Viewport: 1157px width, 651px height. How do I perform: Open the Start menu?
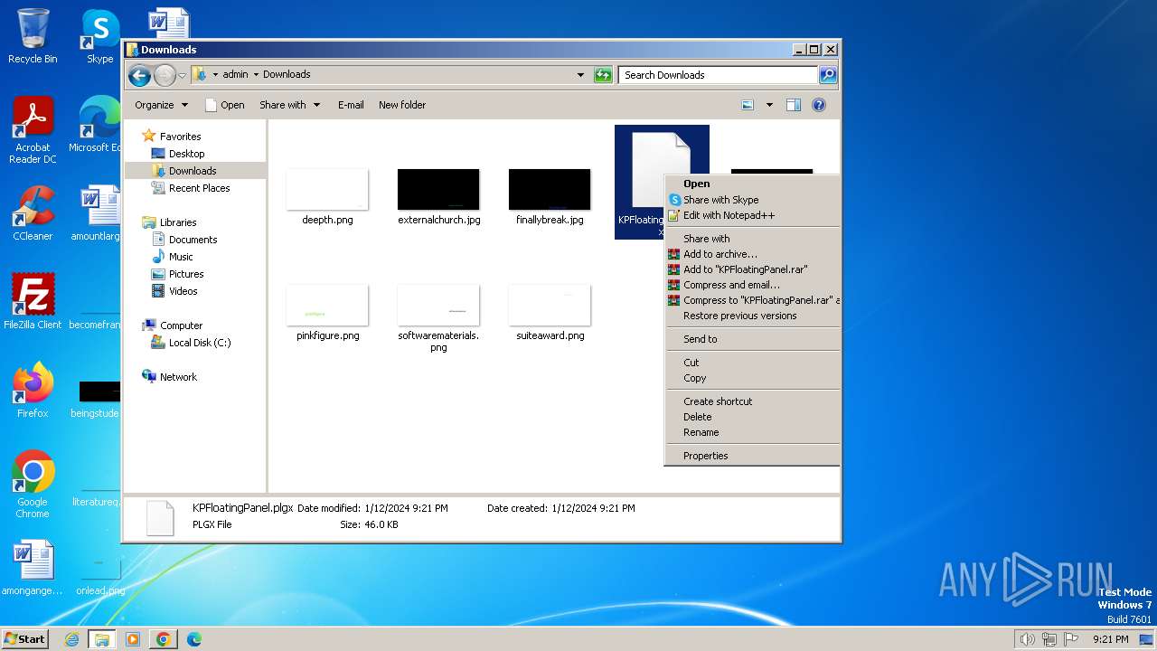[25, 639]
